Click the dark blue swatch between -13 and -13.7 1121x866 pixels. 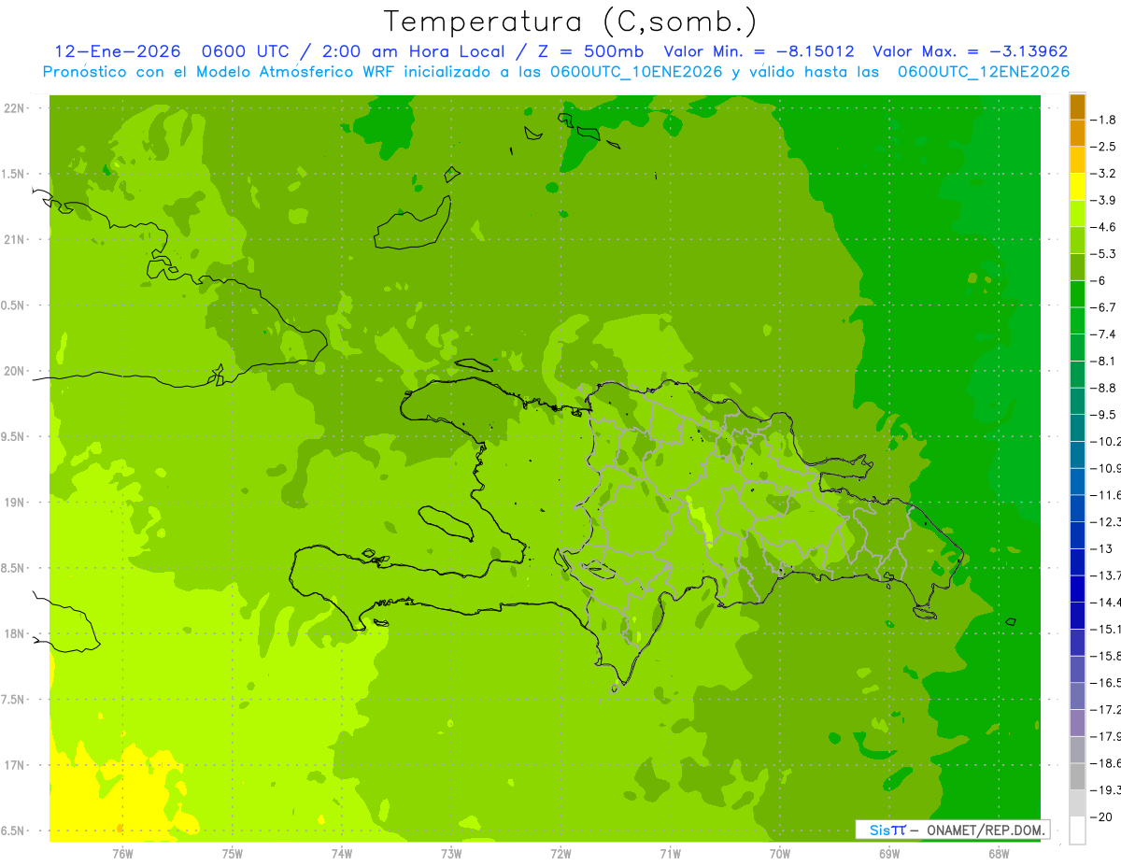[1077, 561]
